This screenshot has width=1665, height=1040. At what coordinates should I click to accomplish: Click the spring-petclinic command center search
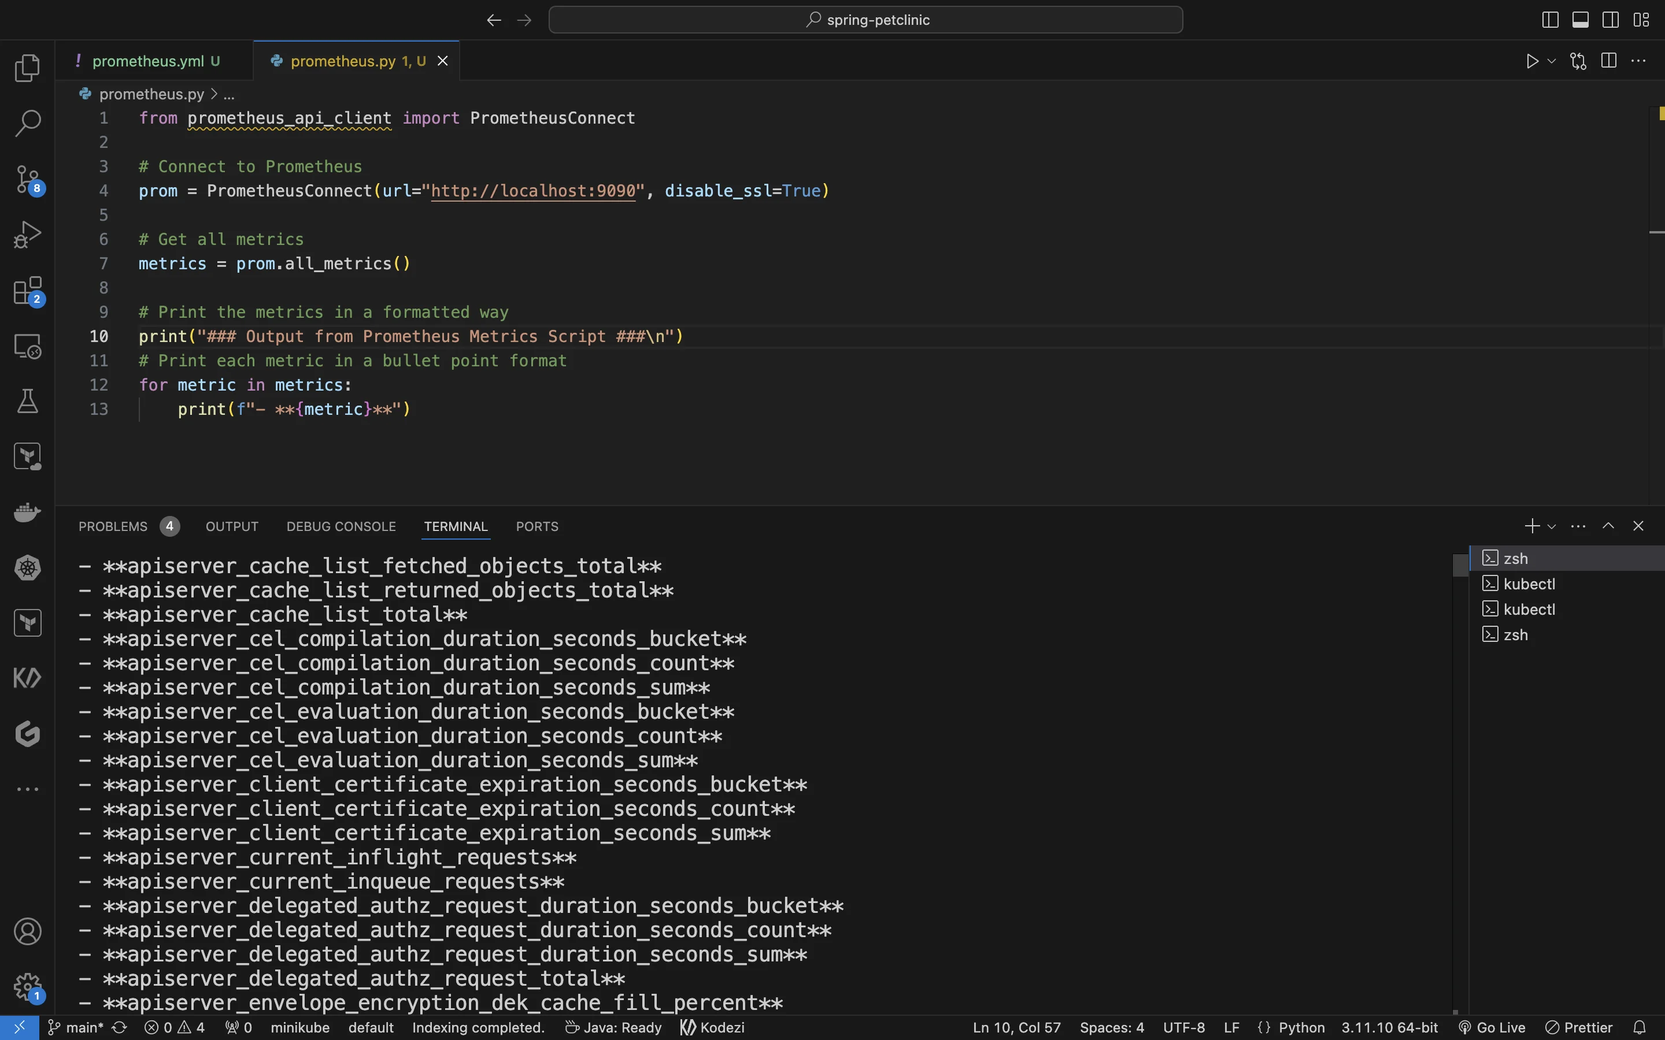(865, 20)
